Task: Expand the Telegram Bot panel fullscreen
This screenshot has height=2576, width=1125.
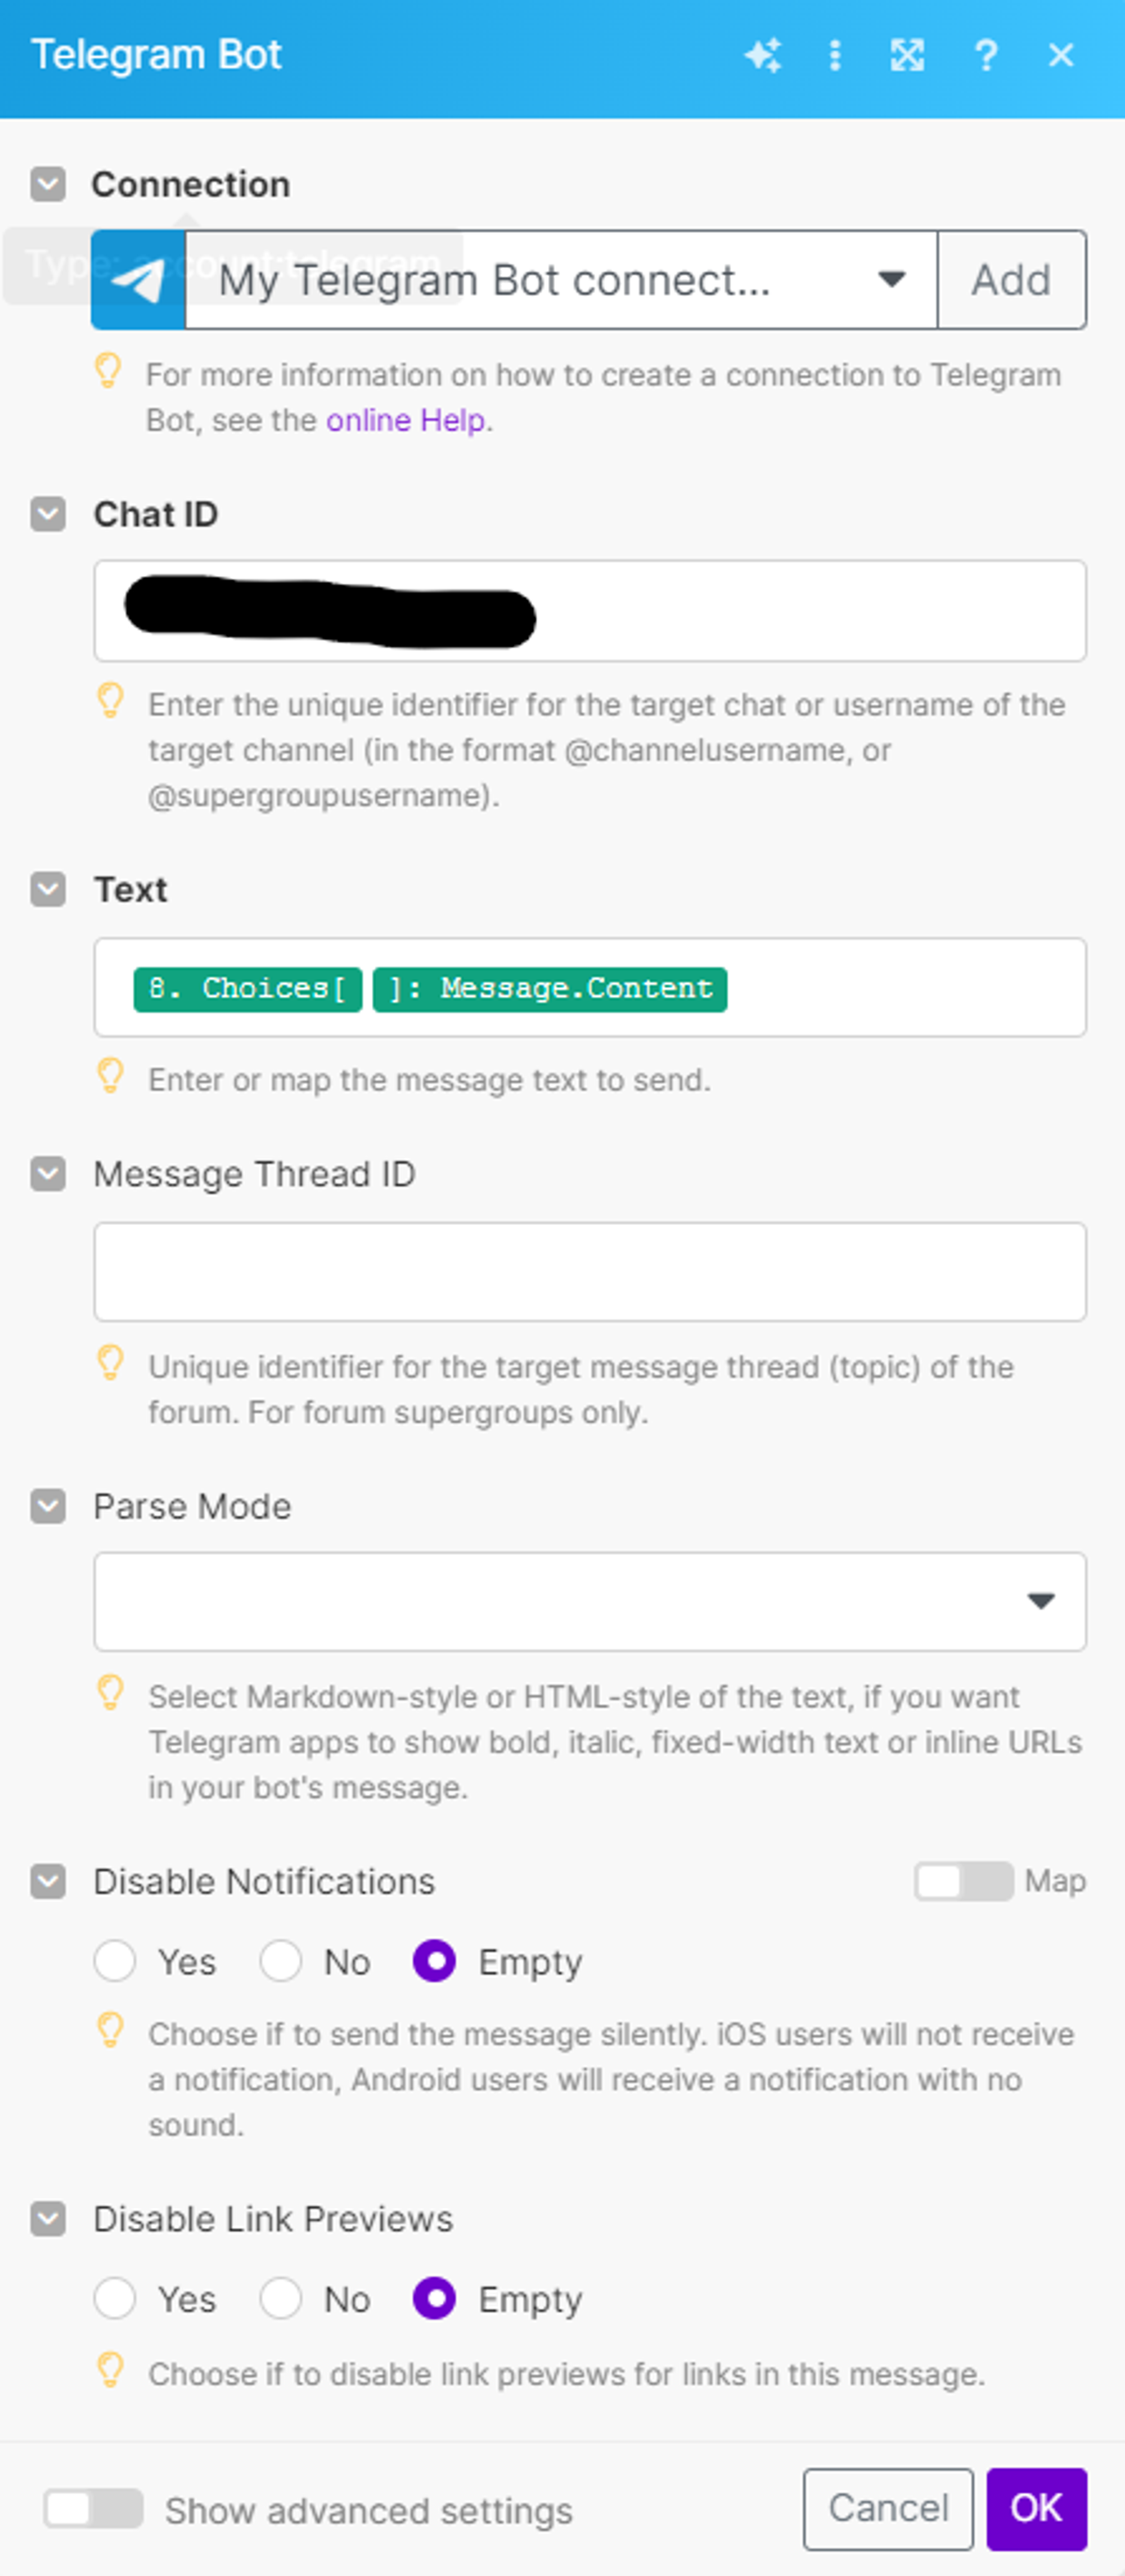Action: point(906,55)
